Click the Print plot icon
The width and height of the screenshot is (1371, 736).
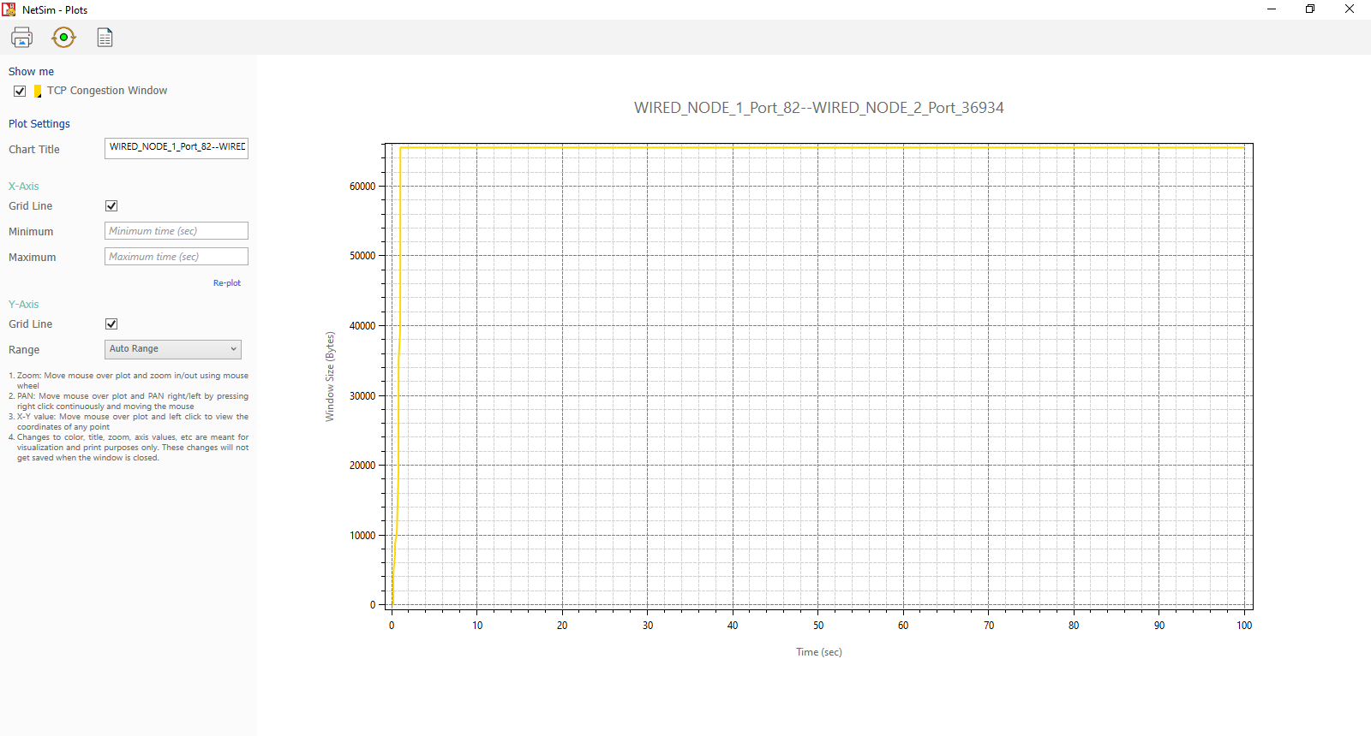click(x=21, y=38)
